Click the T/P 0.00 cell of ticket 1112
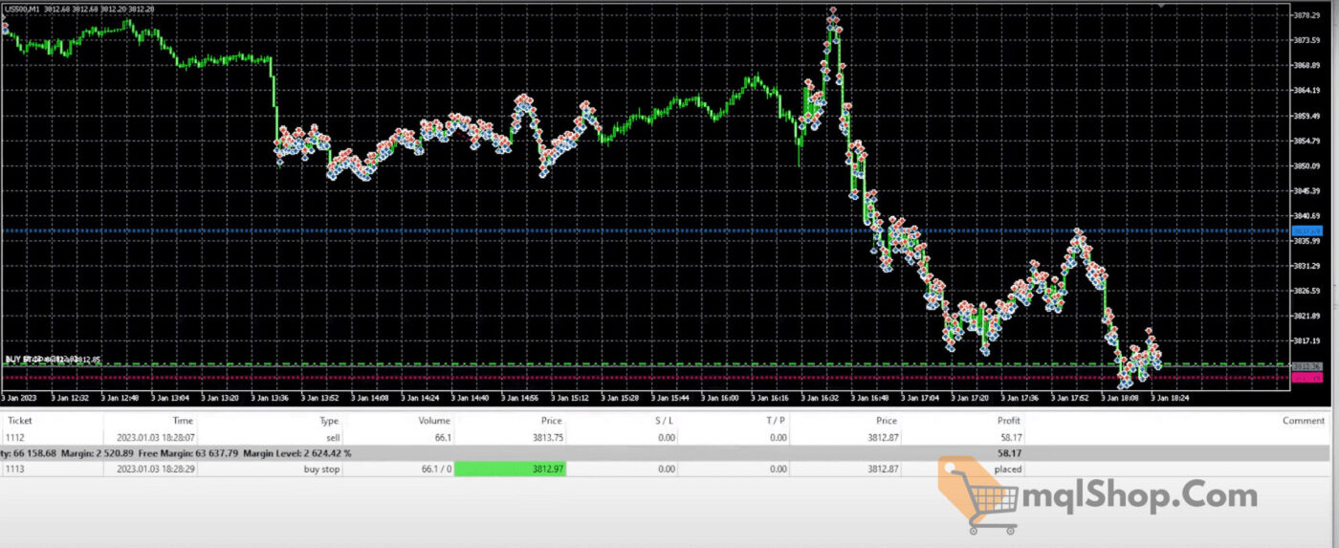This screenshot has height=548, width=1339. click(778, 437)
